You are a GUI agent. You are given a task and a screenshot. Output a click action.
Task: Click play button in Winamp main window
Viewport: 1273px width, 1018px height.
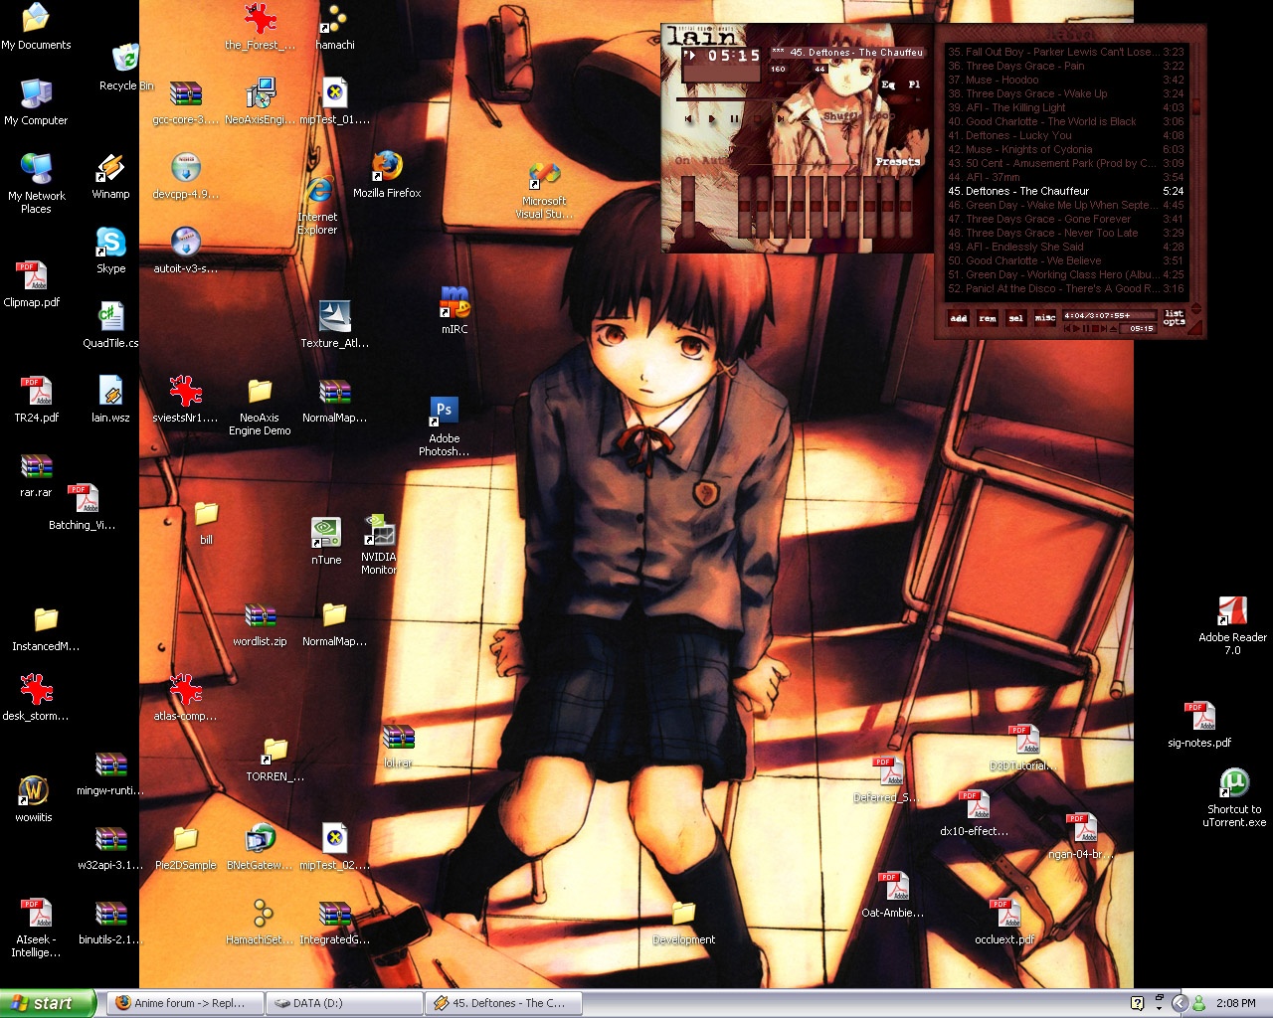coord(712,119)
